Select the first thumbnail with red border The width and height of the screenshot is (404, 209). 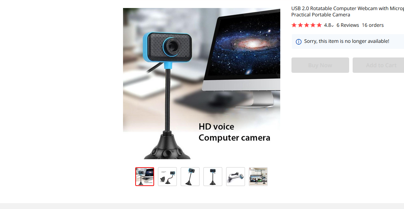coord(145,177)
